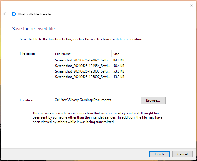This screenshot has height=161, width=197.
Task: Click the 'Save the received file' heading
Action: [33, 29]
